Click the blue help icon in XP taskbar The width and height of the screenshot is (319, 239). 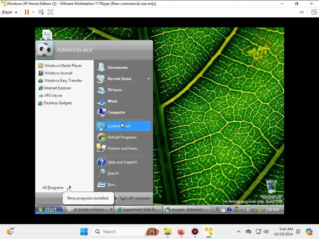click(x=230, y=209)
